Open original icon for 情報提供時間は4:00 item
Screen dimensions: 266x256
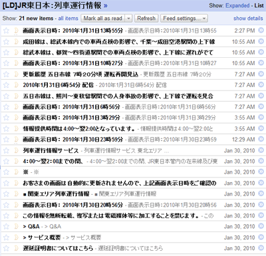pos(261,128)
